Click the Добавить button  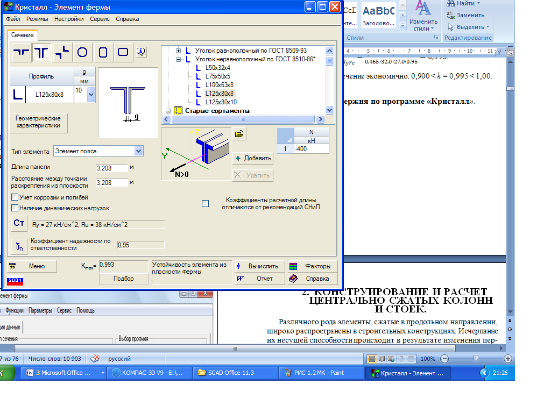click(x=253, y=158)
